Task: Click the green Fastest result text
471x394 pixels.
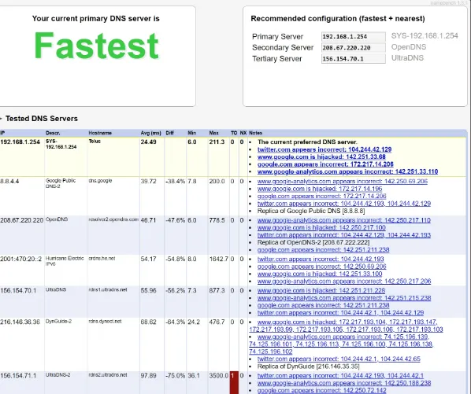Action: click(x=96, y=46)
